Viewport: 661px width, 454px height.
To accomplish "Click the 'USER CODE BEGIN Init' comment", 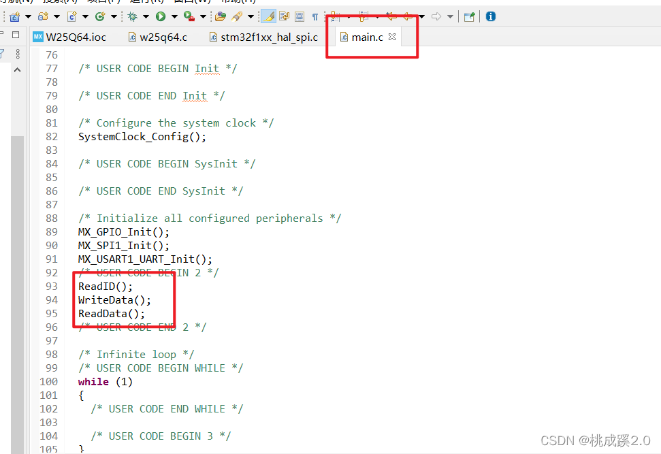I will [158, 69].
